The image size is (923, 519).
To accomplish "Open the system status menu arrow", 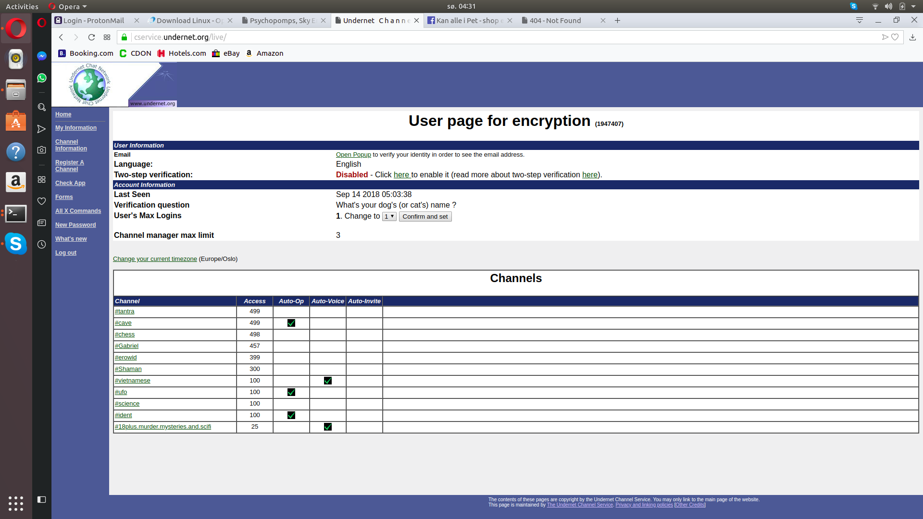I will (x=913, y=6).
